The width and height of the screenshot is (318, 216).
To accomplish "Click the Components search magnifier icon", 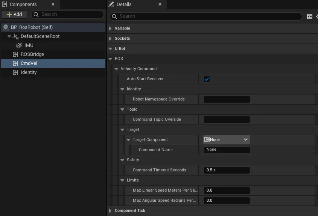I will point(36,15).
